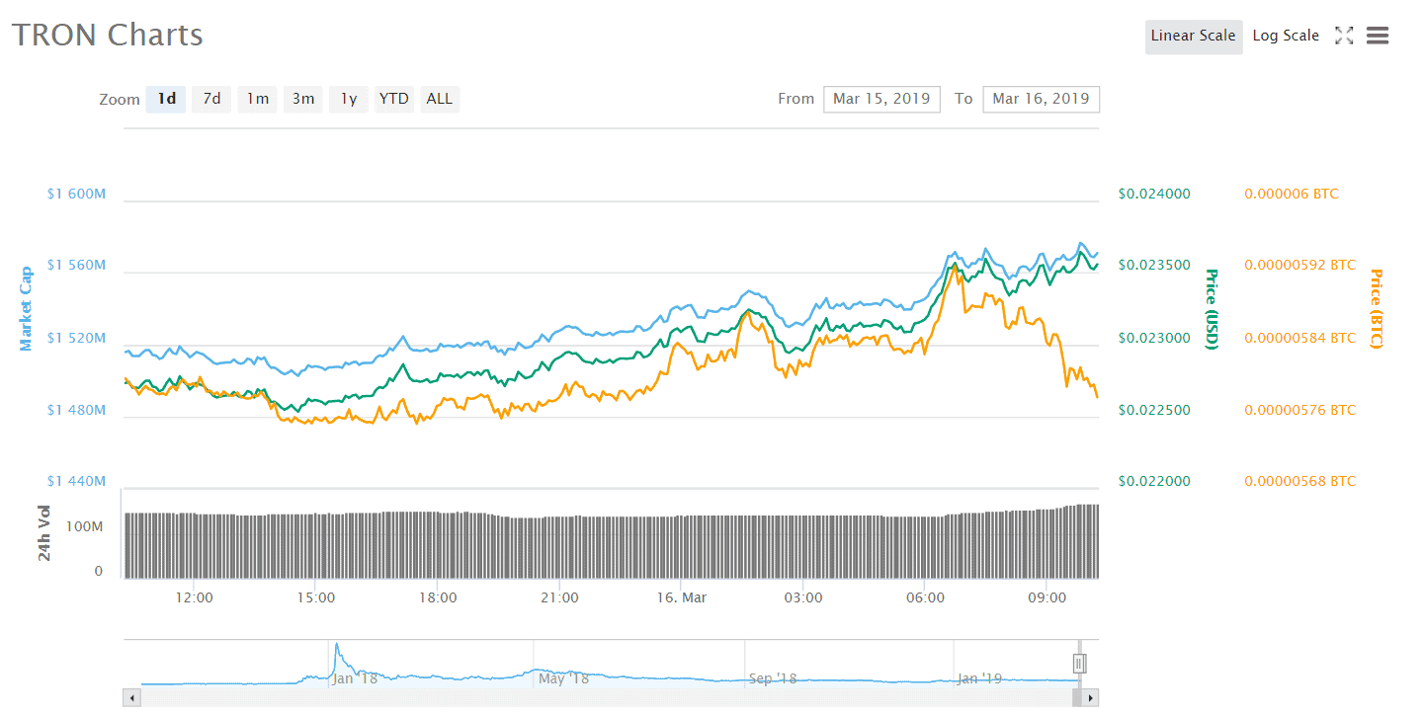
Task: Click the To date field Mar 16, 2019
Action: click(1041, 99)
